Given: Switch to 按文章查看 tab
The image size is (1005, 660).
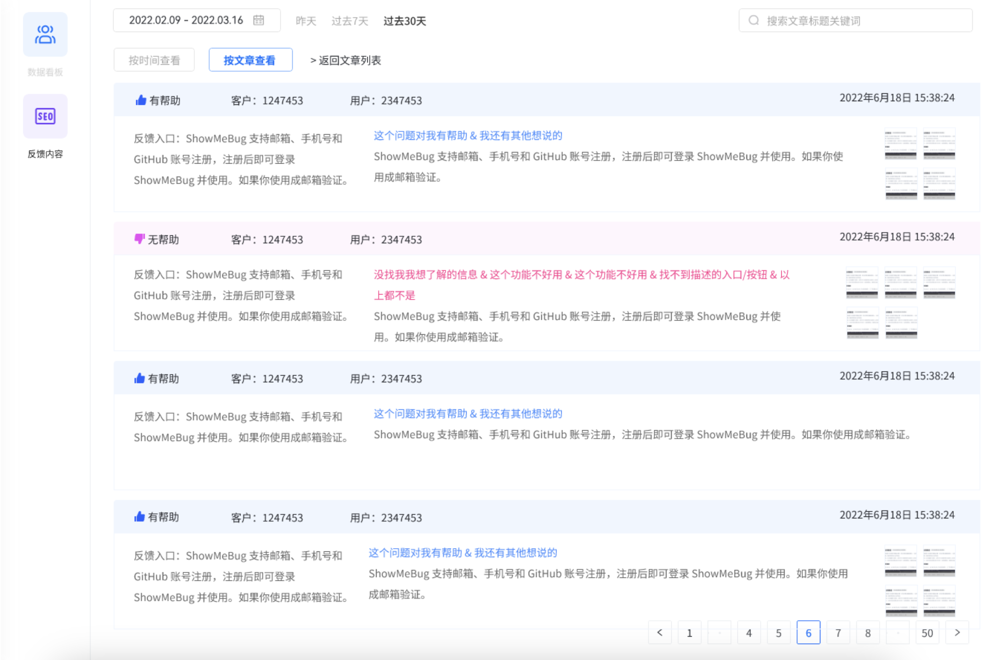Looking at the screenshot, I should tap(250, 60).
